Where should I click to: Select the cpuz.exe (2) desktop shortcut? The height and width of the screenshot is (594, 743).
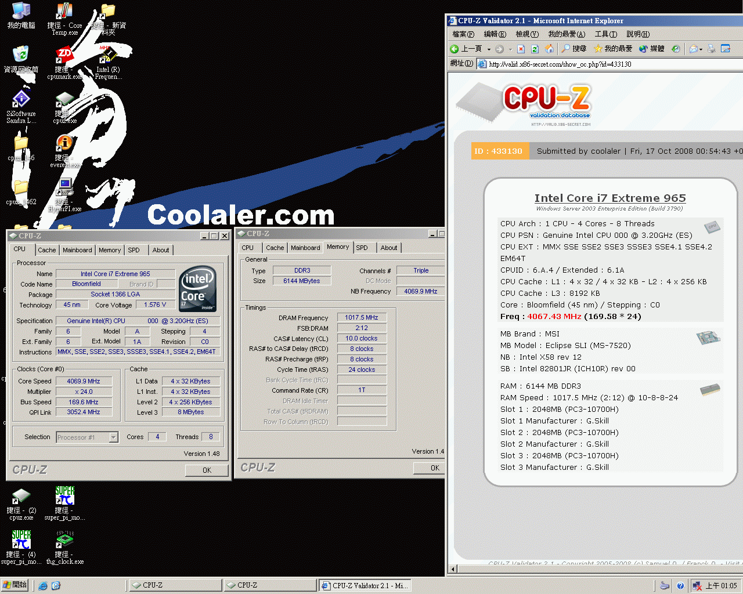point(21,504)
